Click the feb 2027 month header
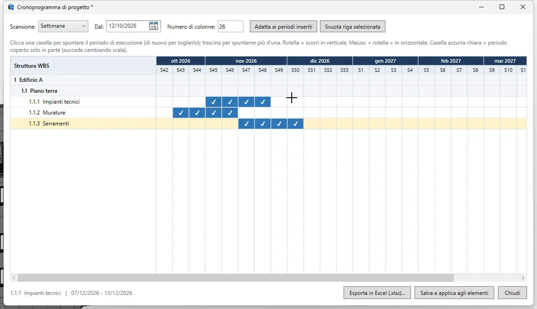This screenshot has width=537, height=309. pos(451,61)
